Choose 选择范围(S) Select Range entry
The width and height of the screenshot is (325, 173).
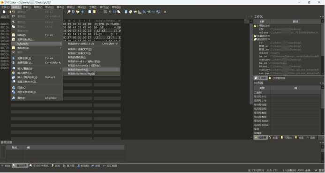37,62
